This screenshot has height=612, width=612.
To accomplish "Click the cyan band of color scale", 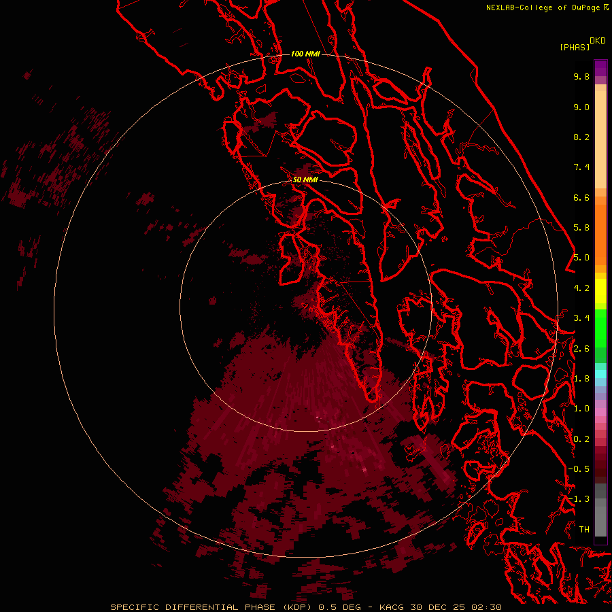I will point(600,374).
